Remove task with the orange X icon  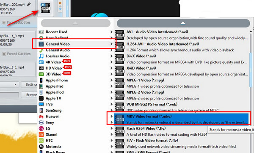(60, 3)
